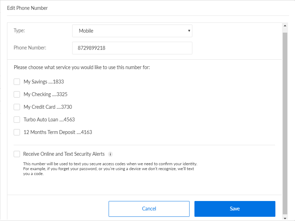Viewport: 295px width, 221px height.
Task: Save the phone number changes
Action: point(235,209)
